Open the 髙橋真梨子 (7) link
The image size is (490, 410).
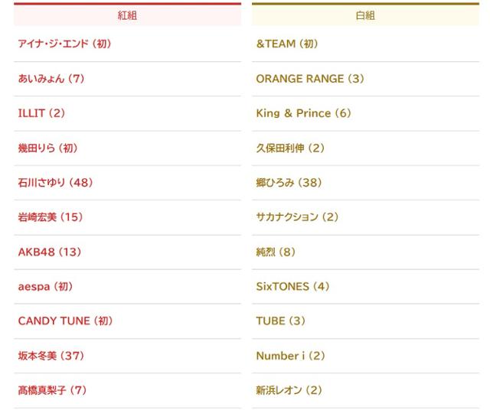52,390
